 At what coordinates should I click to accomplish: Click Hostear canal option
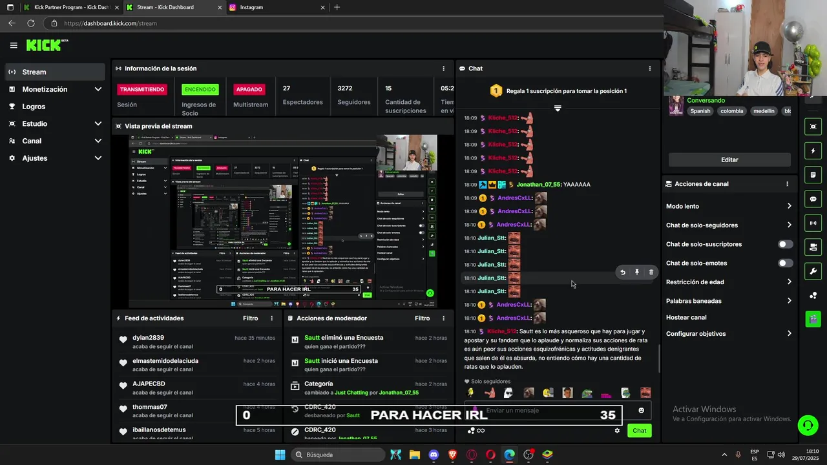click(686, 318)
